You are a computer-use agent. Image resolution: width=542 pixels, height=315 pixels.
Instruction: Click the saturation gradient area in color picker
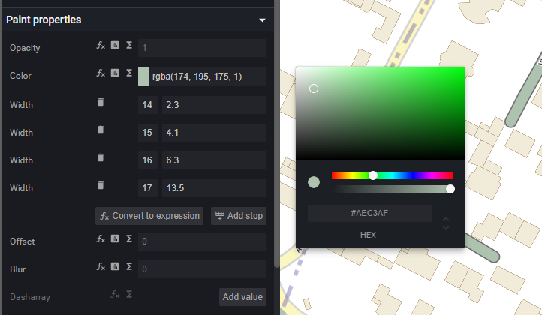point(380,112)
